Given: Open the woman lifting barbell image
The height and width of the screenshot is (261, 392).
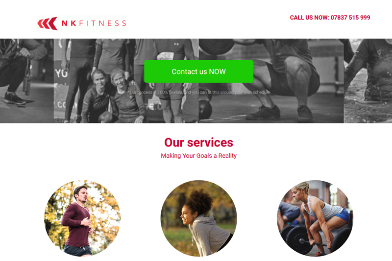Looking at the screenshot, I should pyautogui.click(x=315, y=218).
